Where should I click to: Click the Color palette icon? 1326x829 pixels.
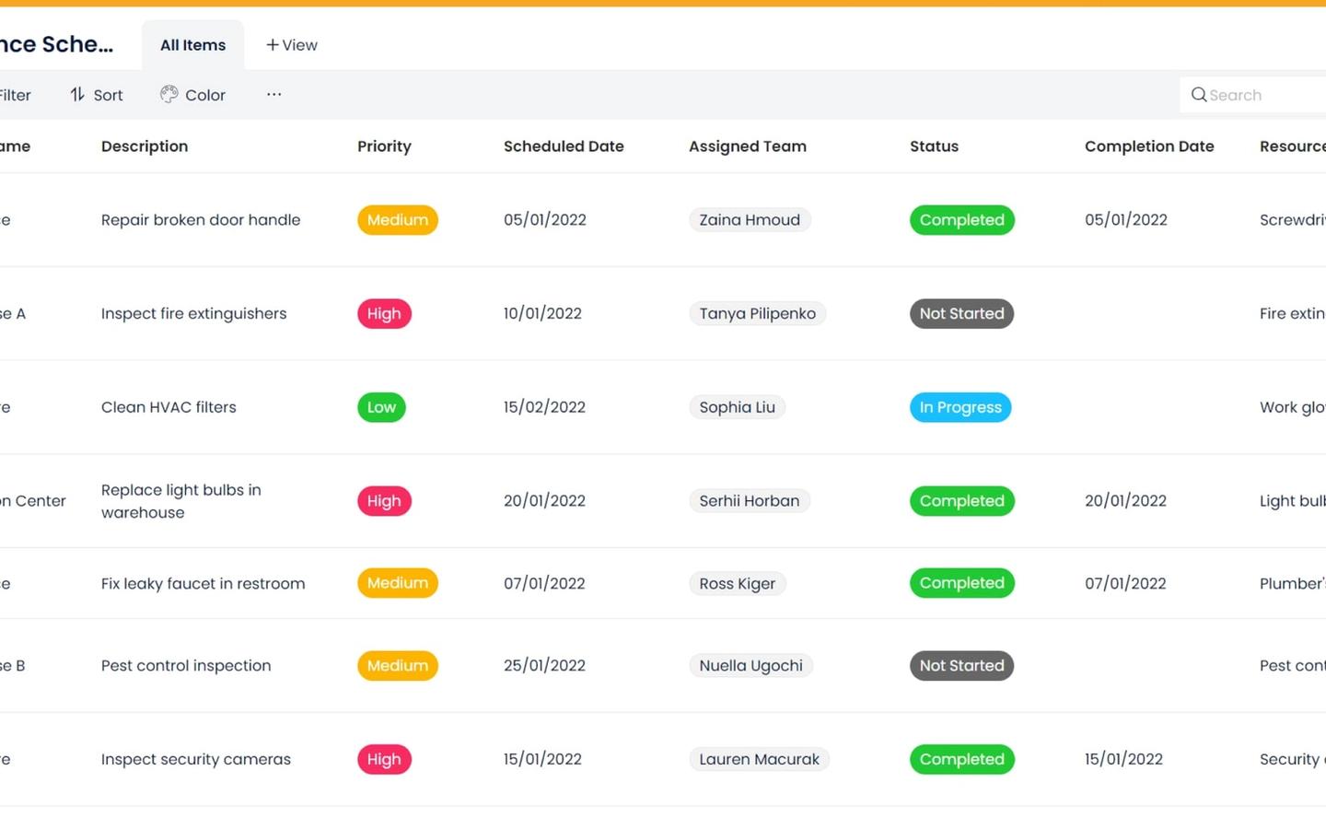pyautogui.click(x=169, y=95)
